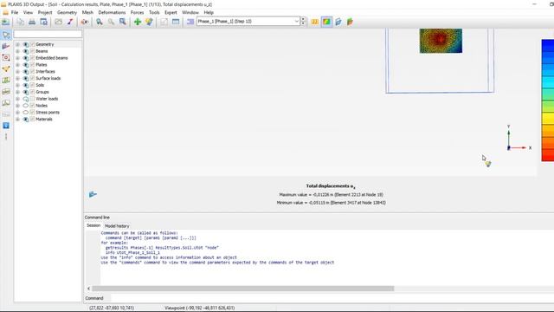
Task: Switch to the Session tab
Action: pyautogui.click(x=93, y=225)
